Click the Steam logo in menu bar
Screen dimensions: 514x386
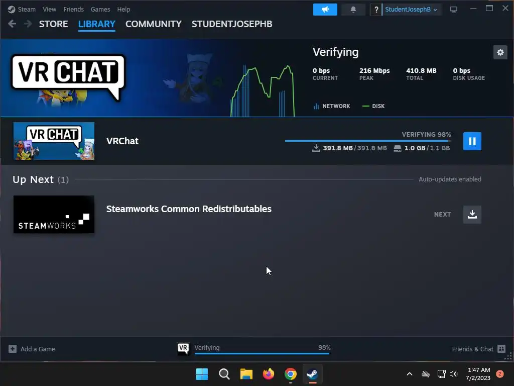(12, 10)
